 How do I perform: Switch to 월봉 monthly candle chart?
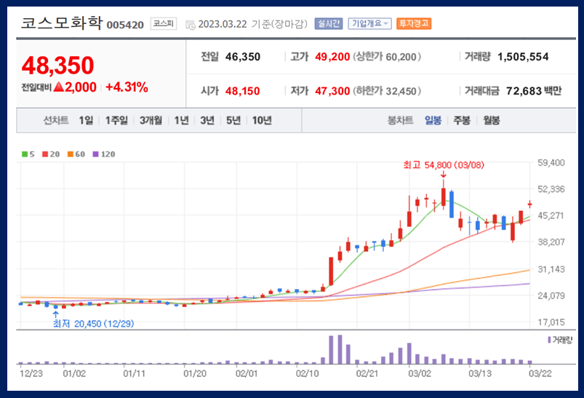[491, 120]
